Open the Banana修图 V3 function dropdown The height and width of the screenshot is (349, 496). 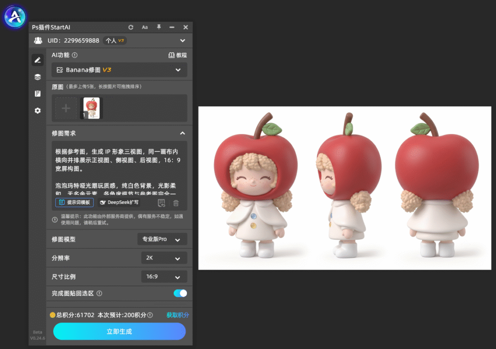coord(119,70)
